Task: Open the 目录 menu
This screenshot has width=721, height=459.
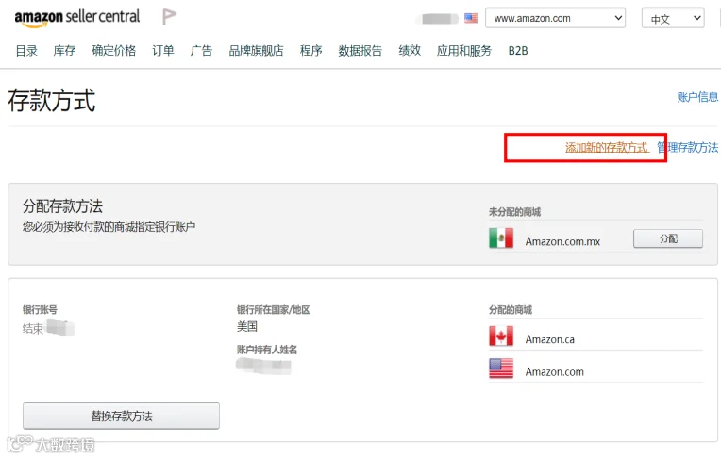Action: click(26, 51)
